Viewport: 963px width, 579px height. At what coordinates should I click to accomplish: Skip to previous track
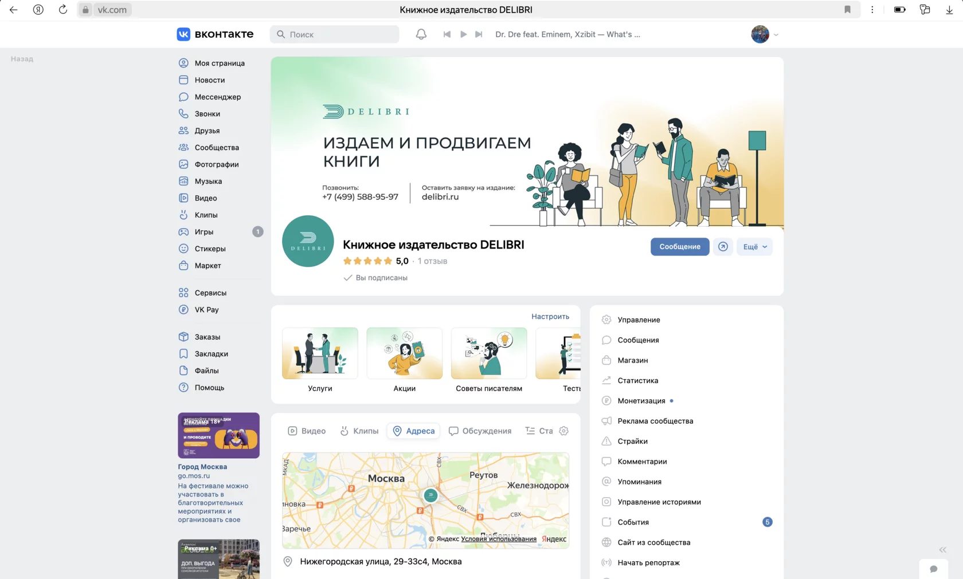[447, 34]
